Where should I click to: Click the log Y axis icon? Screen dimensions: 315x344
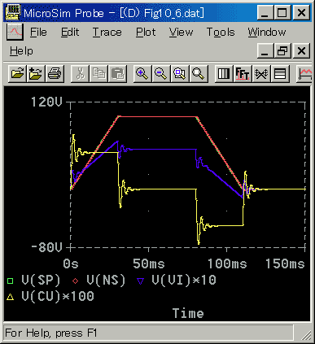(x=280, y=73)
